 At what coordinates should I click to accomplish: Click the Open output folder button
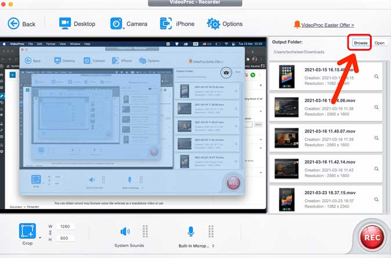pyautogui.click(x=379, y=43)
